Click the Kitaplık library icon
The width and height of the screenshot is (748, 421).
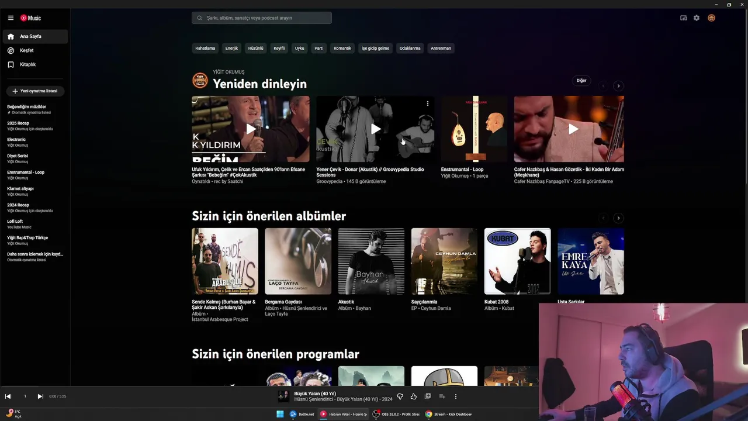pos(11,64)
